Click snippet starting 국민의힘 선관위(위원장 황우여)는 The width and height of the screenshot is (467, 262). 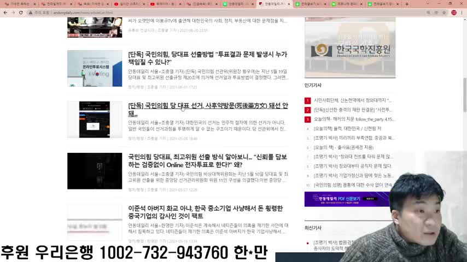(208, 74)
